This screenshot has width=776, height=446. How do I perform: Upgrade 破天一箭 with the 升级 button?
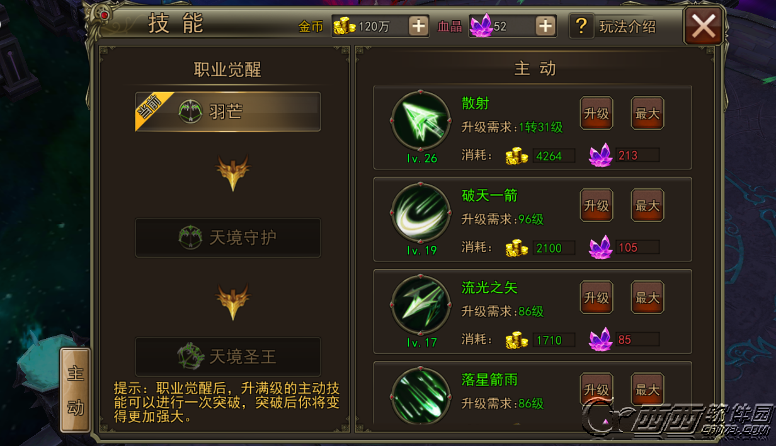point(596,205)
